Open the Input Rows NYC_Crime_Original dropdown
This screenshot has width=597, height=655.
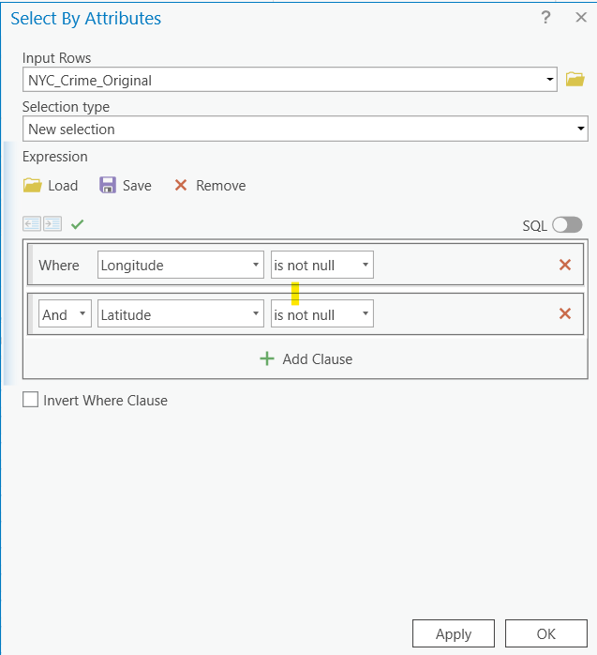tap(291, 80)
